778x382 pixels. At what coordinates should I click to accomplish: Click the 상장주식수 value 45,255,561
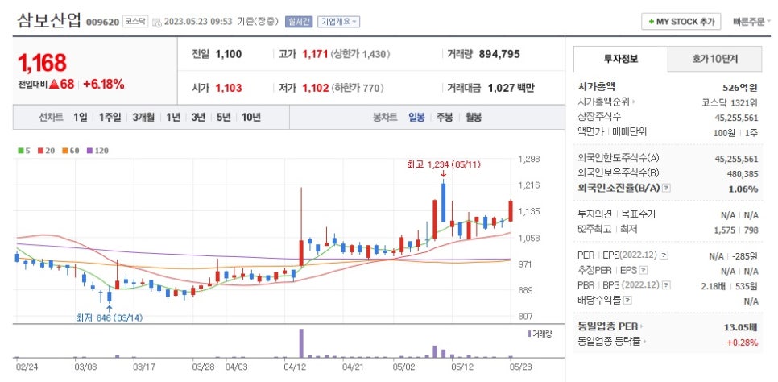point(736,117)
